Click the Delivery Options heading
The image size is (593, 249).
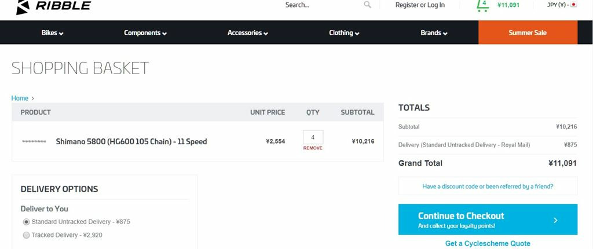tap(60, 189)
